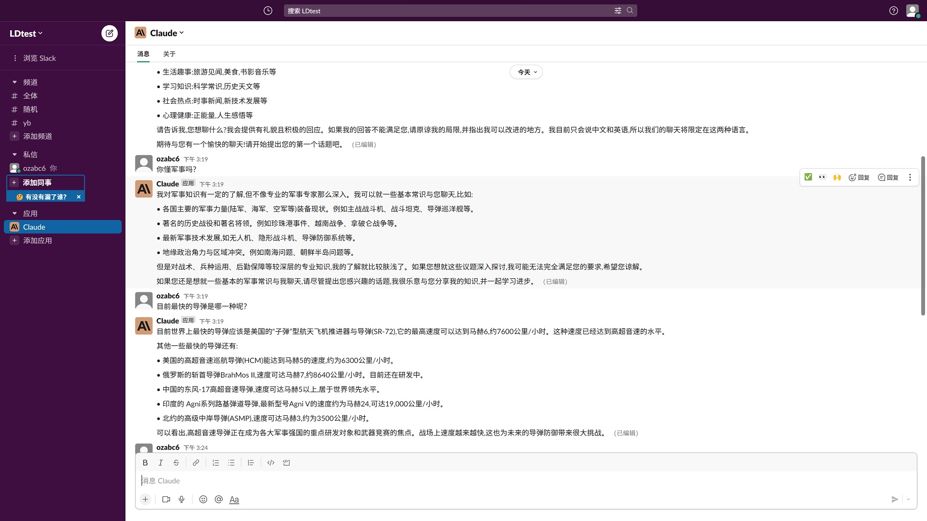Open ozabc6 avatar on 你懂军事吗 message

point(144,164)
